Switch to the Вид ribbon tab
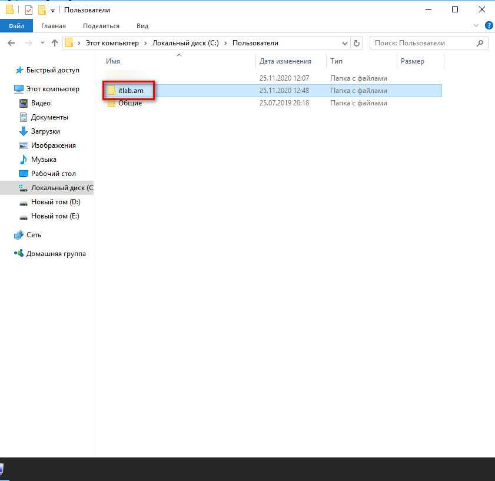Viewport: 495px width, 481px height. (142, 26)
